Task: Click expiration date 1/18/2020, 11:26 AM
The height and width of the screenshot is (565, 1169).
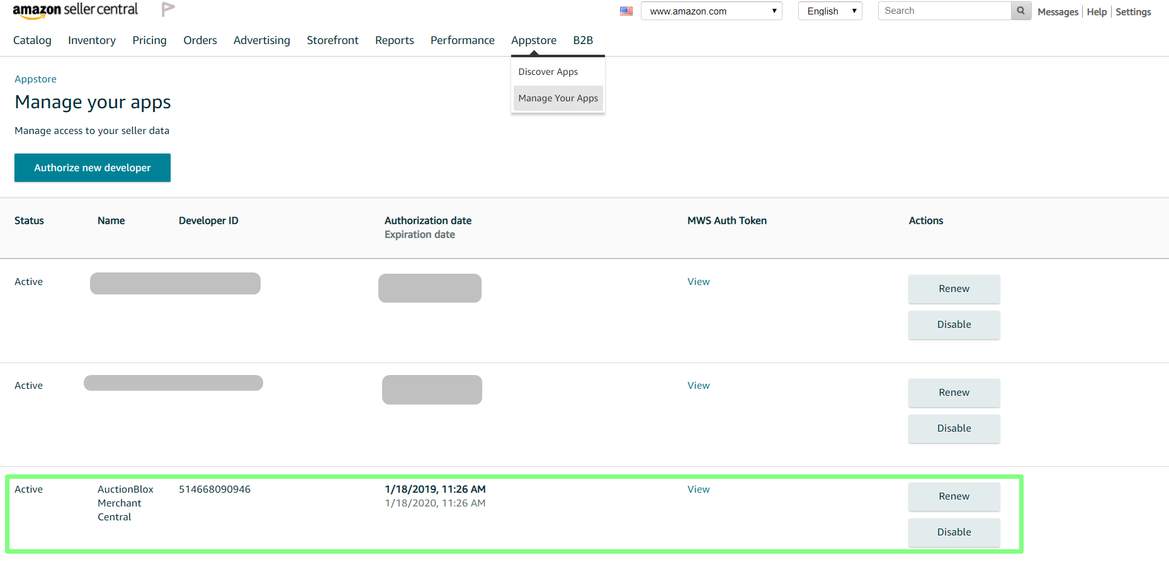Action: pos(435,503)
